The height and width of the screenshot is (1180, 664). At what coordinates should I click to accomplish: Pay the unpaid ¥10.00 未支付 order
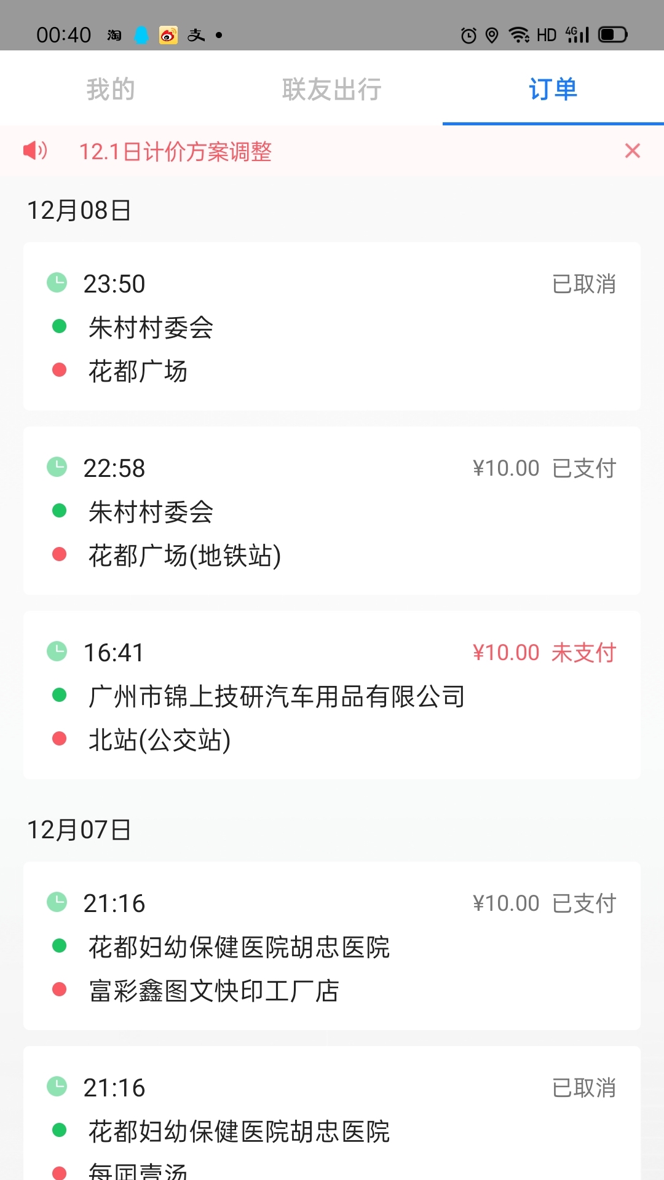544,653
